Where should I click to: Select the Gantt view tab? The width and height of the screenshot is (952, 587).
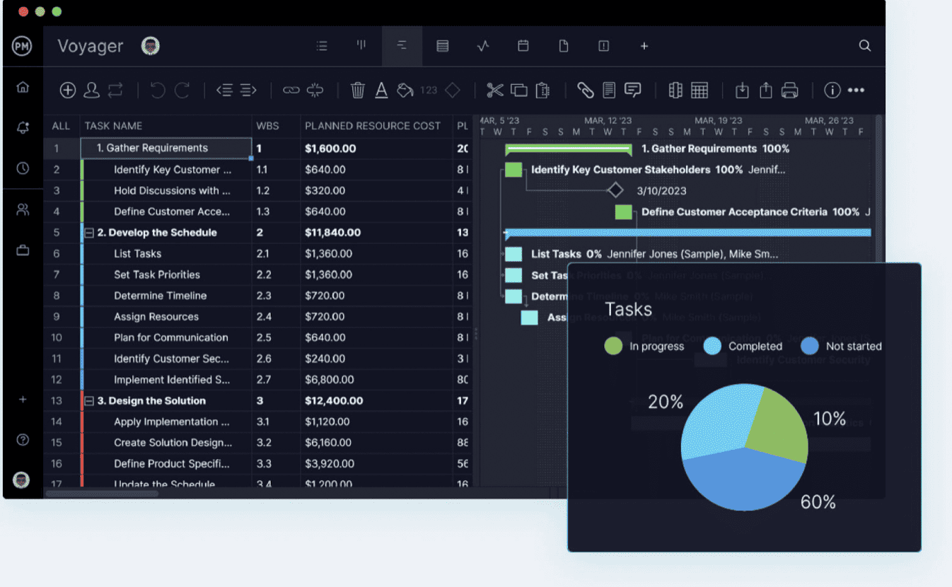402,46
